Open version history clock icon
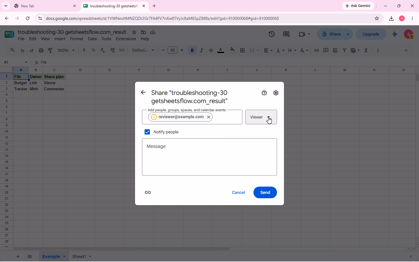 [272, 34]
